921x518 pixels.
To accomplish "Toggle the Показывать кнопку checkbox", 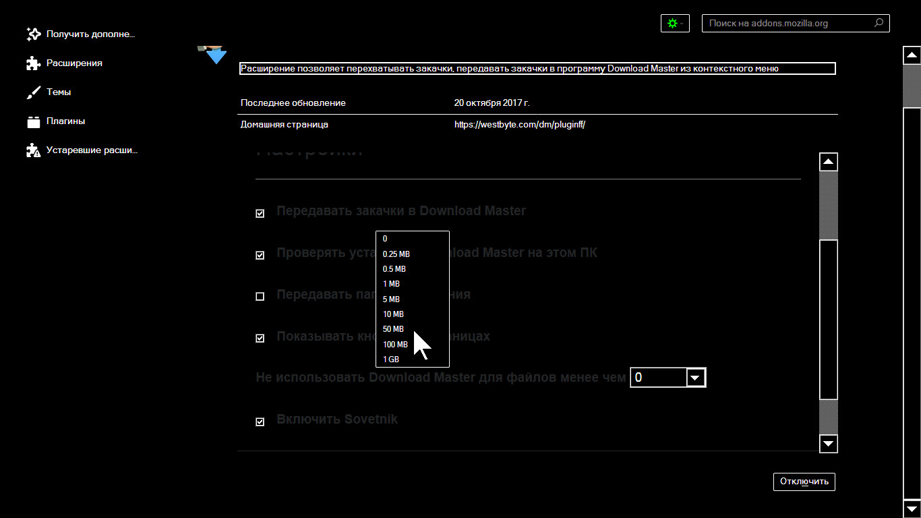I will 260,339.
